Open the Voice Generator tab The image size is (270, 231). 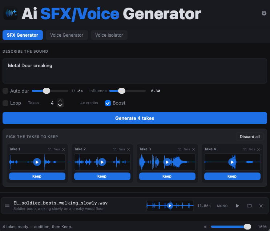click(x=67, y=35)
